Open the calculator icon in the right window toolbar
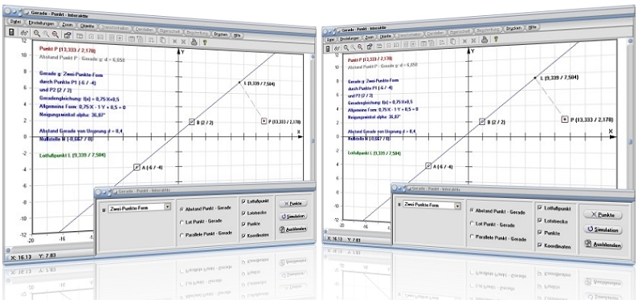The image size is (638, 300). (x=328, y=49)
